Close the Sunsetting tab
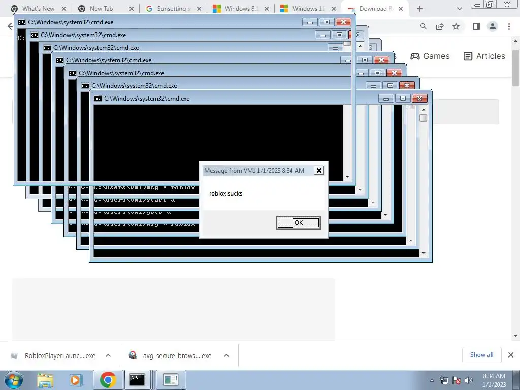The width and height of the screenshot is (520, 390). tap(199, 9)
